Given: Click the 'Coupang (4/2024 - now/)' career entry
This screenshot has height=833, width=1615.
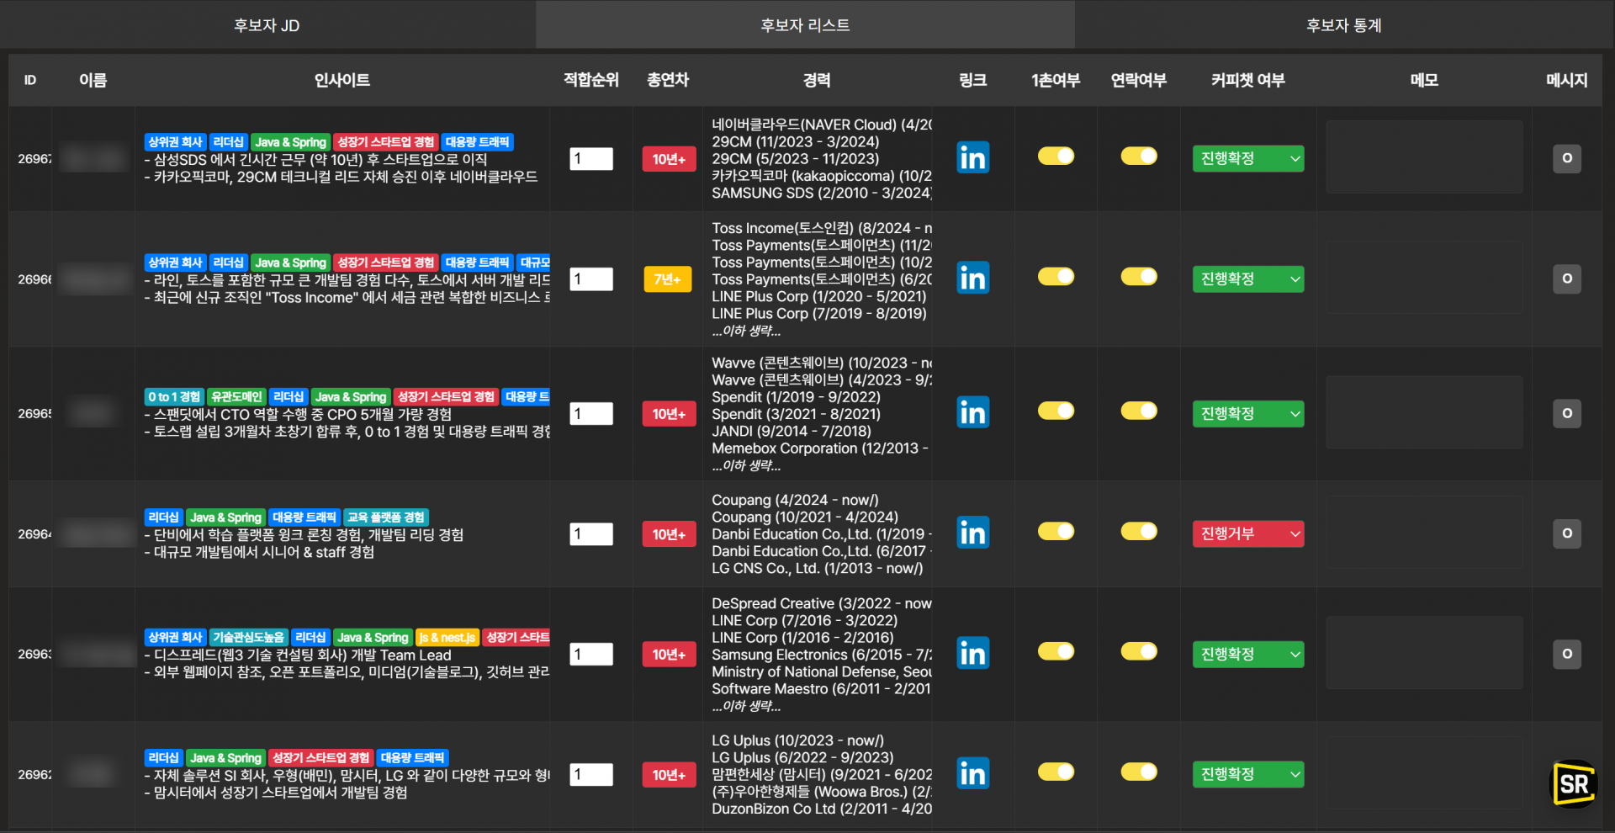Looking at the screenshot, I should pos(795,500).
